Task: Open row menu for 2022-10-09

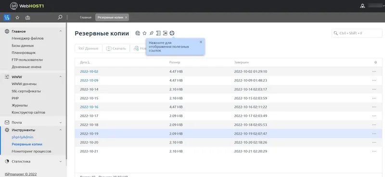Action: [x=374, y=80]
